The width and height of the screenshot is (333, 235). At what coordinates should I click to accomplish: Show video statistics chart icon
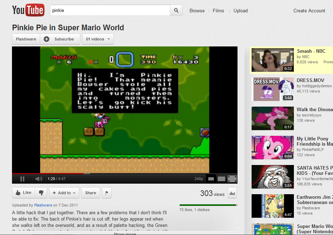pos(232,193)
